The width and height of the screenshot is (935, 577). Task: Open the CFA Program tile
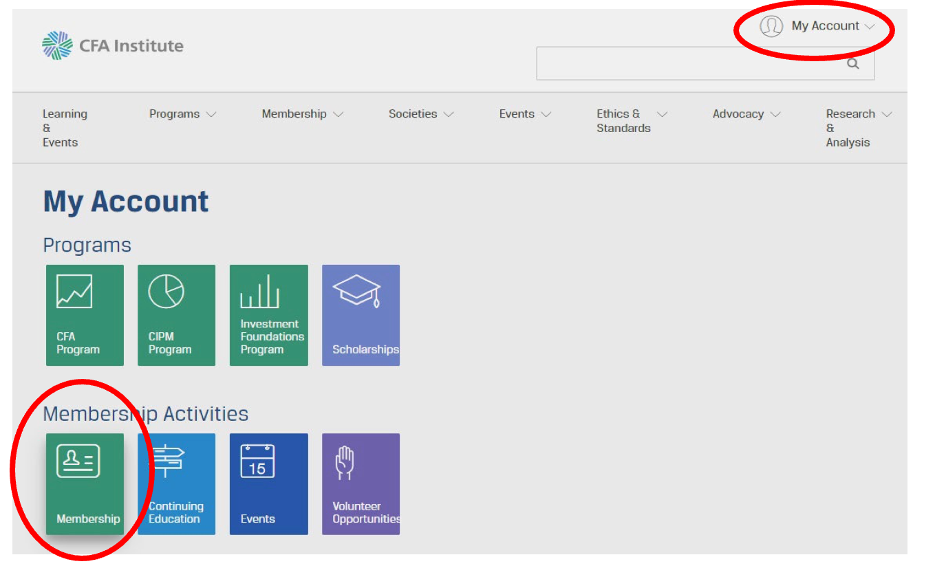point(85,315)
